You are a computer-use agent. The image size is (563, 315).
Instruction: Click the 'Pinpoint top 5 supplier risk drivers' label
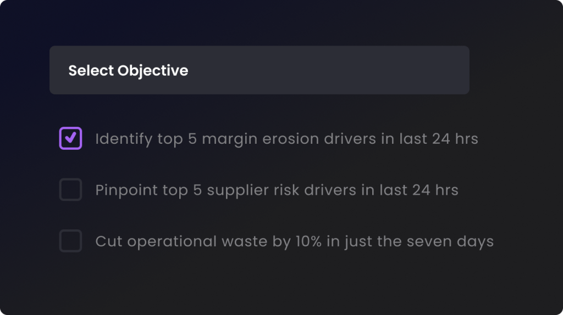pyautogui.click(x=277, y=190)
